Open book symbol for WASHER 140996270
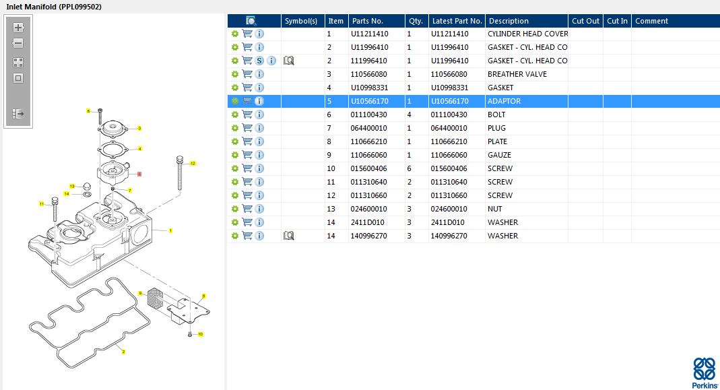This screenshot has height=390, width=720. [288, 236]
